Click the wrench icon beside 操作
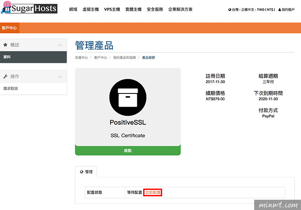The height and width of the screenshot is (210, 301). (x=5, y=77)
